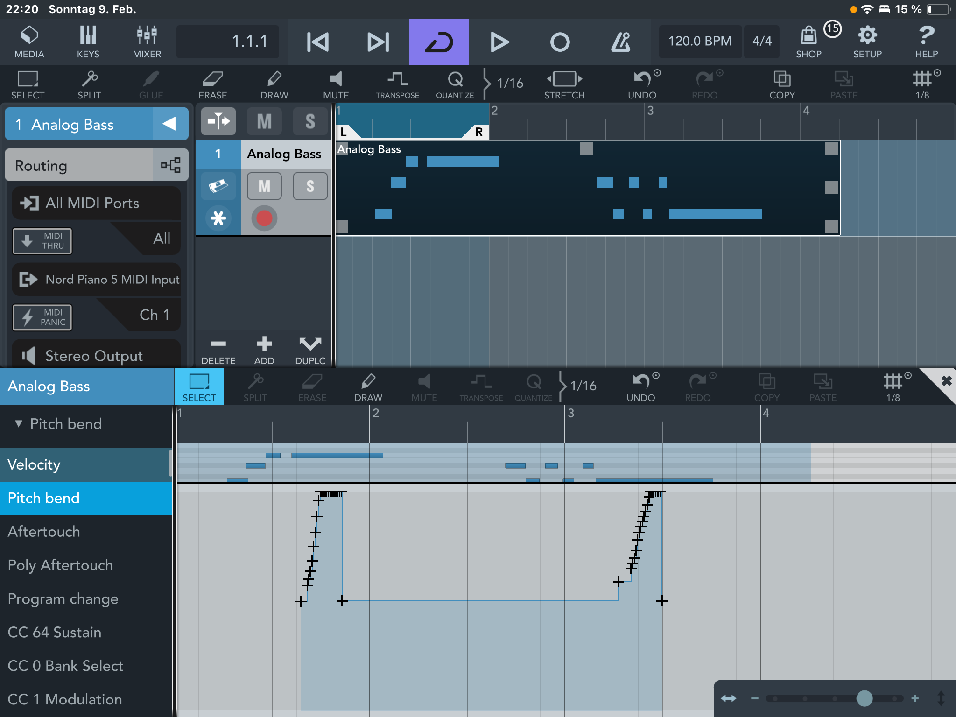
Task: Toggle global mute M button
Action: [264, 121]
